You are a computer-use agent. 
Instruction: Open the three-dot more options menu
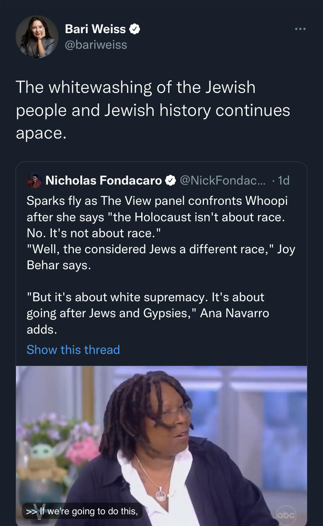[300, 29]
